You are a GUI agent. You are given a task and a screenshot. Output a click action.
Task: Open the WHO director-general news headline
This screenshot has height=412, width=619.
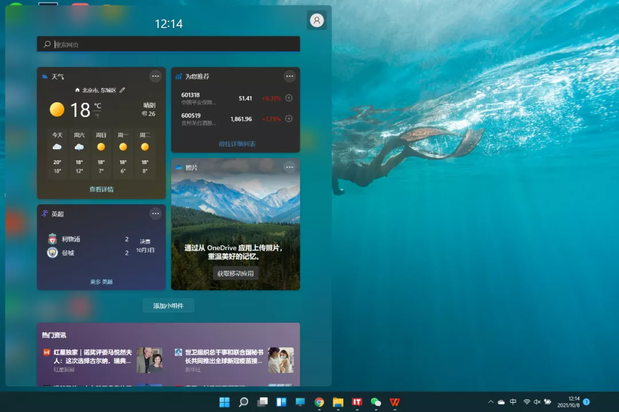224,356
